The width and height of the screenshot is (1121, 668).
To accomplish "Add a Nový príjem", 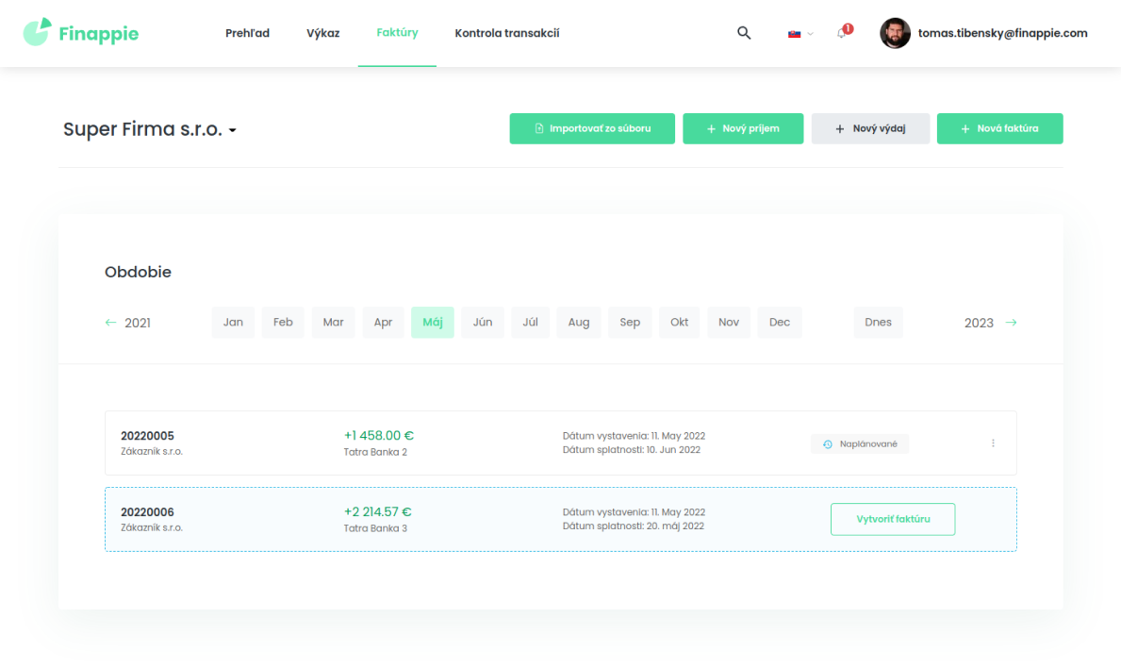I will pos(743,128).
